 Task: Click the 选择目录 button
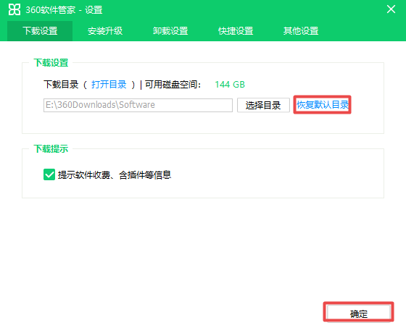click(x=263, y=105)
